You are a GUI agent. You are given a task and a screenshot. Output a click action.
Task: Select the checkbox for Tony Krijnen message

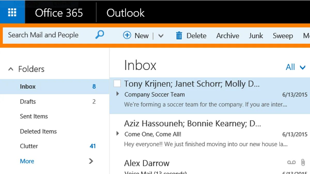pos(117,84)
